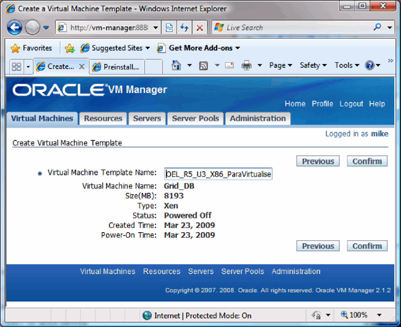Open tab list dropdown arrow
The width and height of the screenshot is (401, 327).
tap(28, 67)
